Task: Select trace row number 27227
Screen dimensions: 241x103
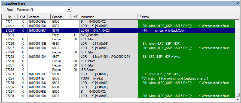Action: [118, 48]
